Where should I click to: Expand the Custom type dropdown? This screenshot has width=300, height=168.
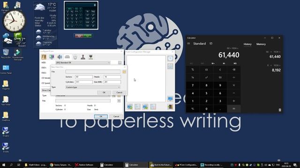point(93,87)
